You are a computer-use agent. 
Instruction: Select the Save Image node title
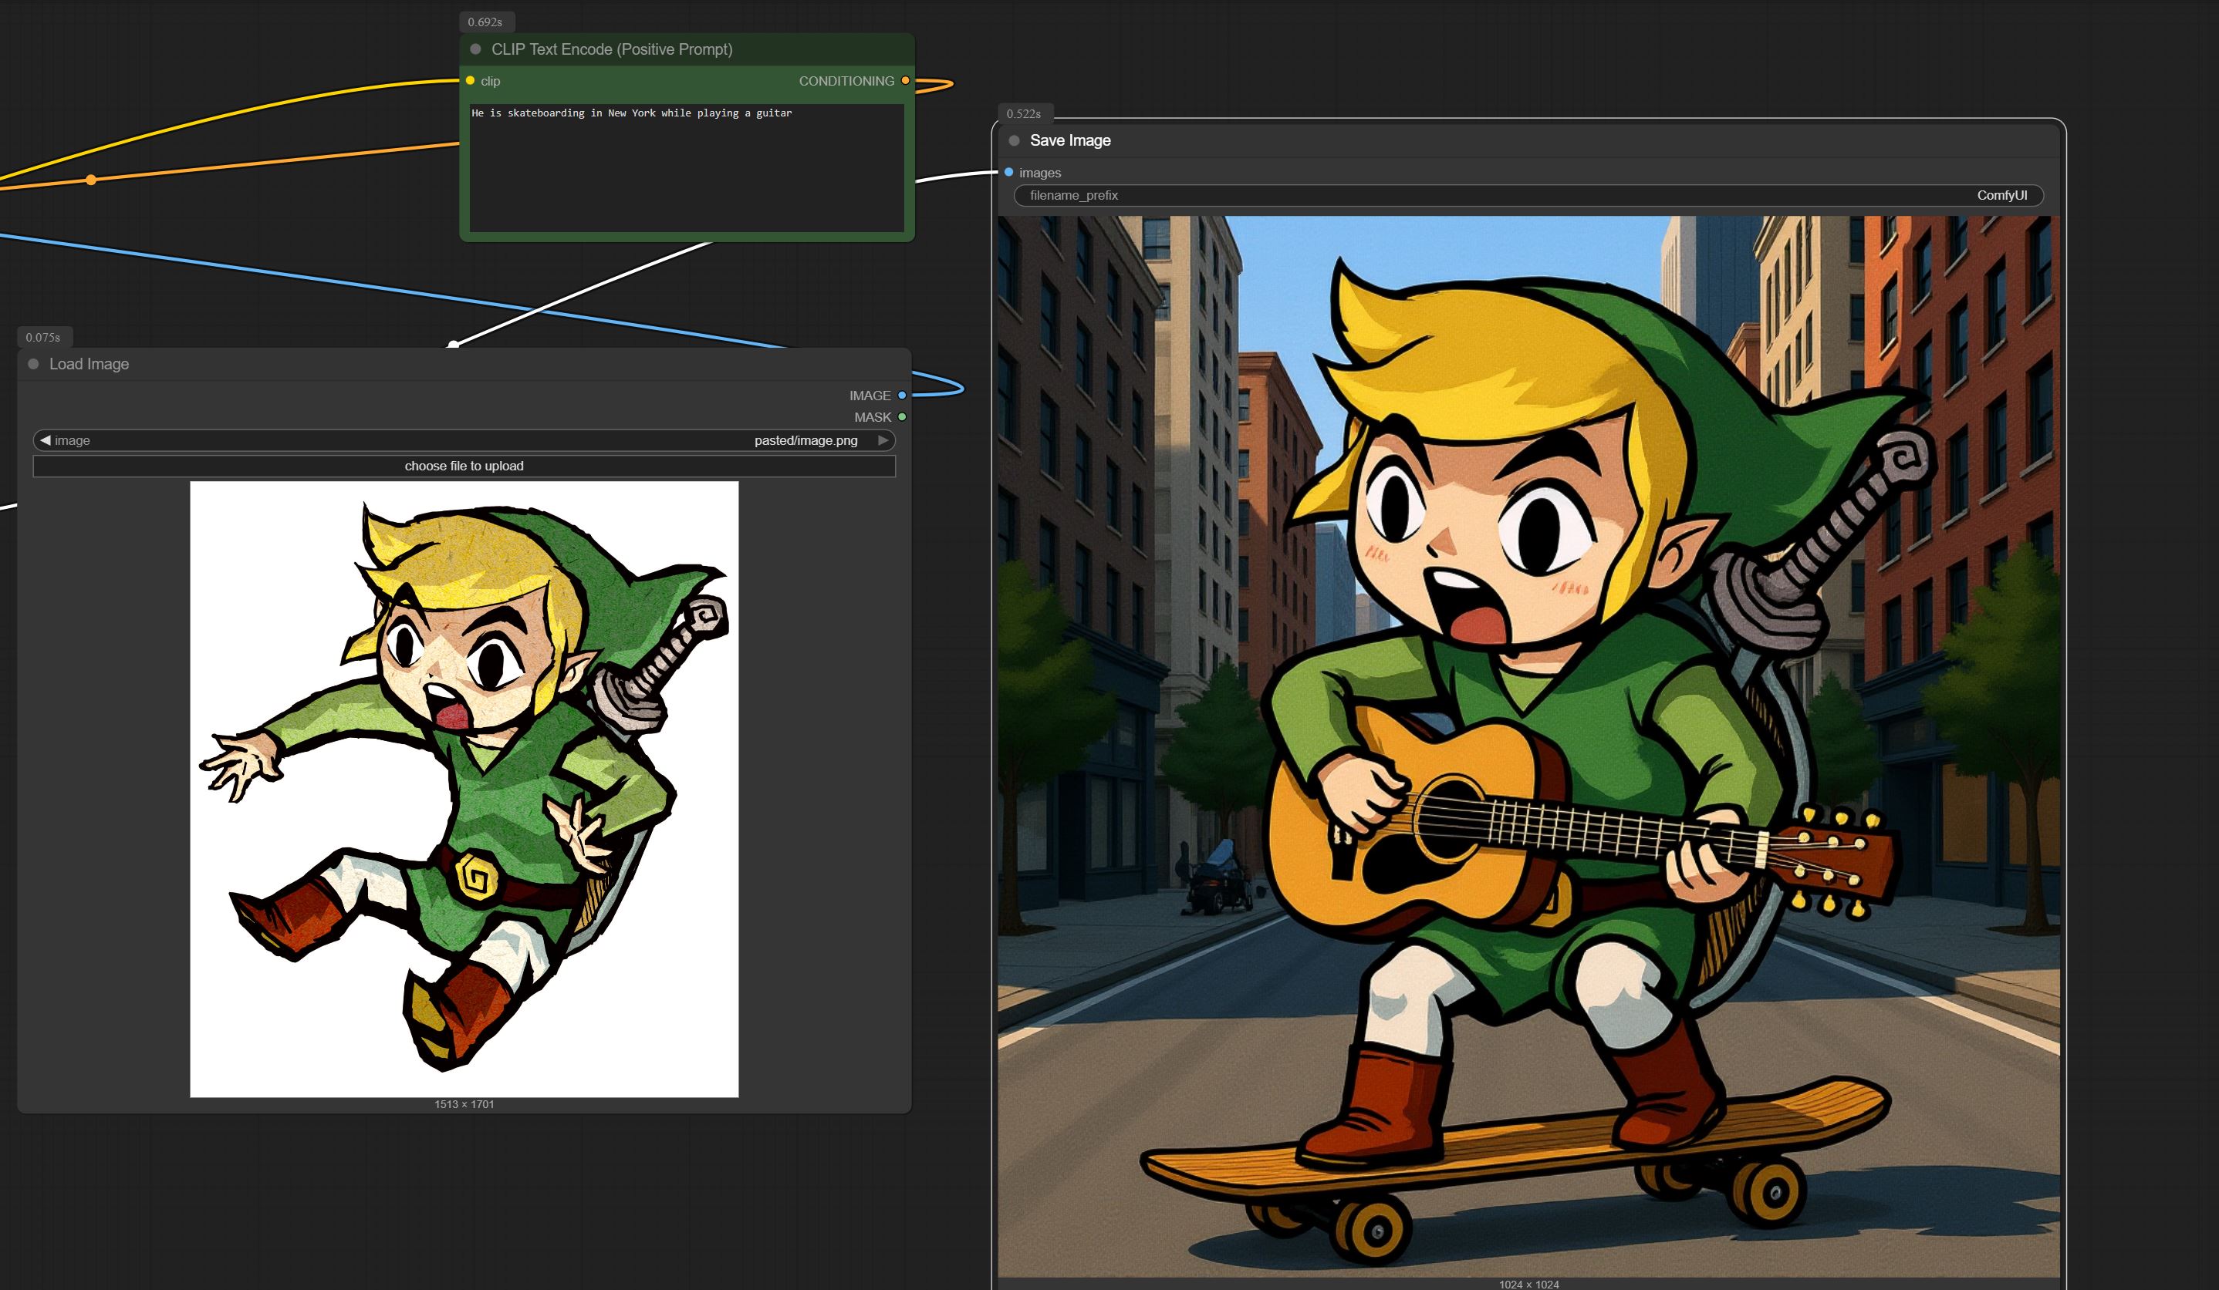[x=1070, y=141]
